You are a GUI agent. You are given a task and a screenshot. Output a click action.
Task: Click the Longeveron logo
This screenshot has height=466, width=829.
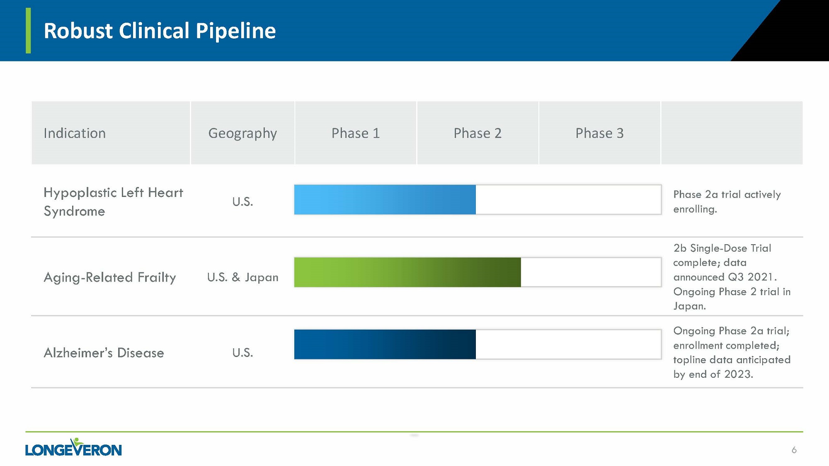coord(73,448)
